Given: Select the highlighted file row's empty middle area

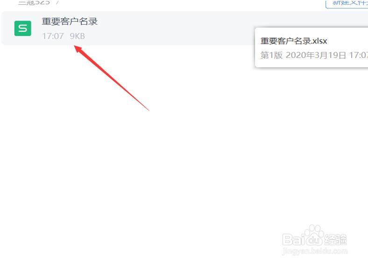Looking at the screenshot, I should pyautogui.click(x=176, y=28).
